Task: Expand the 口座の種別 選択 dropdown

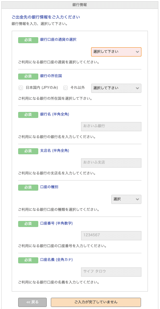Action: pyautogui.click(x=126, y=199)
